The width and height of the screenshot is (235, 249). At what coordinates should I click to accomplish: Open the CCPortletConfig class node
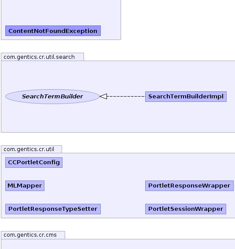click(34, 162)
